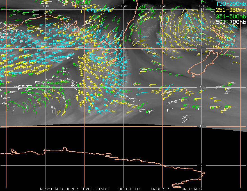Click the -40 latitude label
This screenshot has height=191, width=247.
201,48
